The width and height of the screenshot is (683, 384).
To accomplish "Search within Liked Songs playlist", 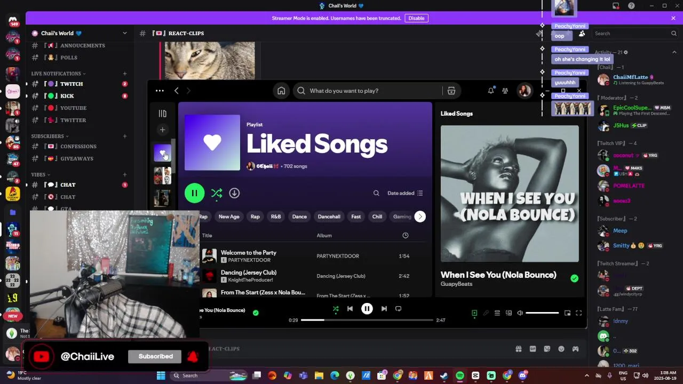I will pos(376,193).
